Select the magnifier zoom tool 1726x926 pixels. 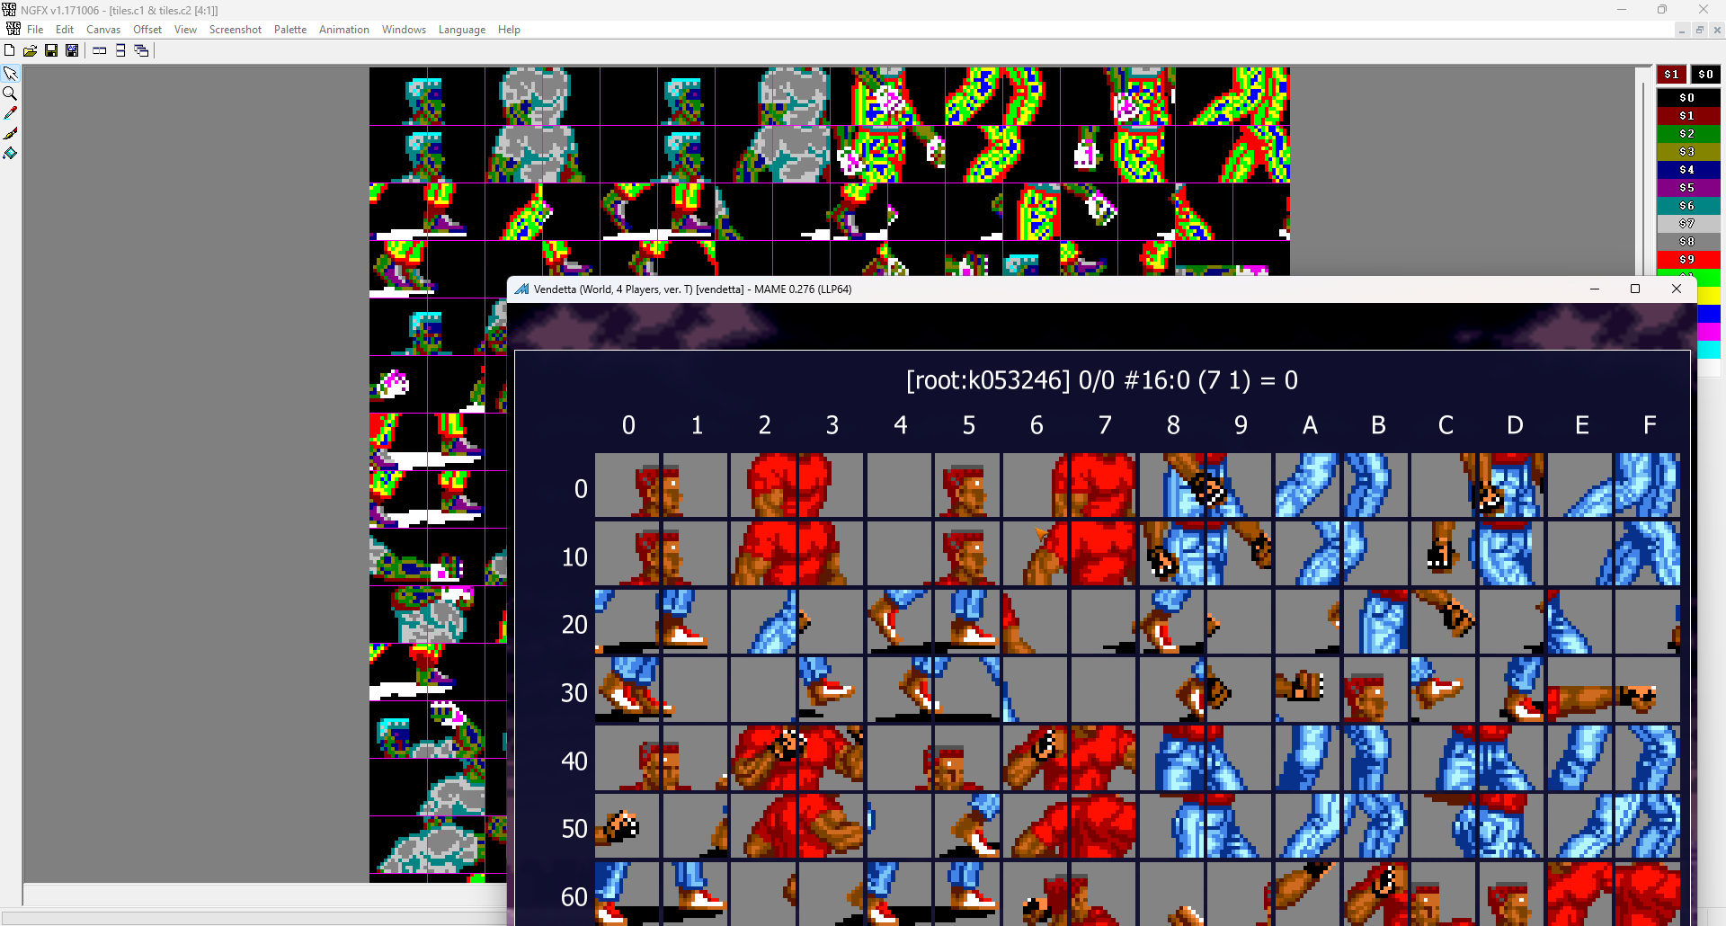coord(10,93)
